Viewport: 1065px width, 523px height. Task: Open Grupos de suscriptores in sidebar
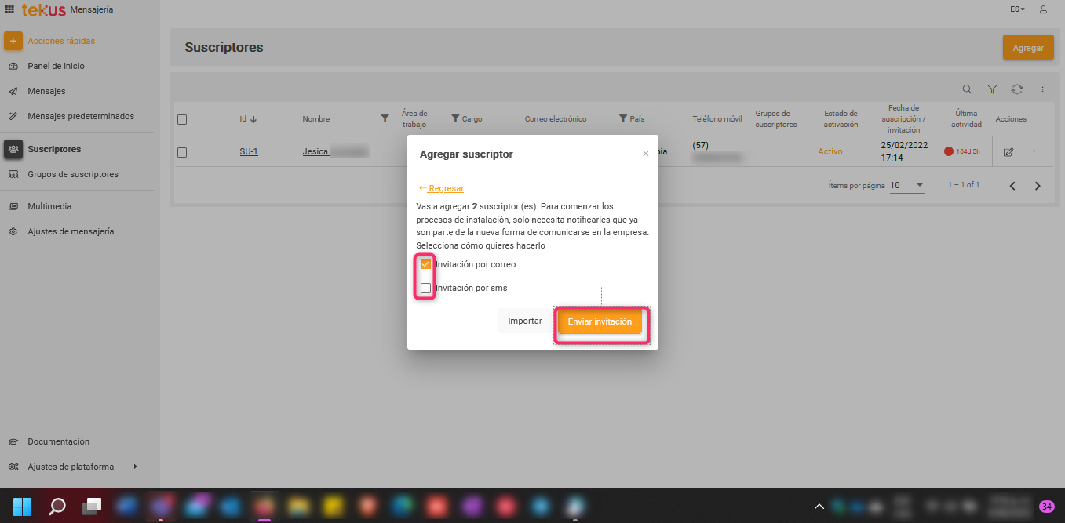72,174
